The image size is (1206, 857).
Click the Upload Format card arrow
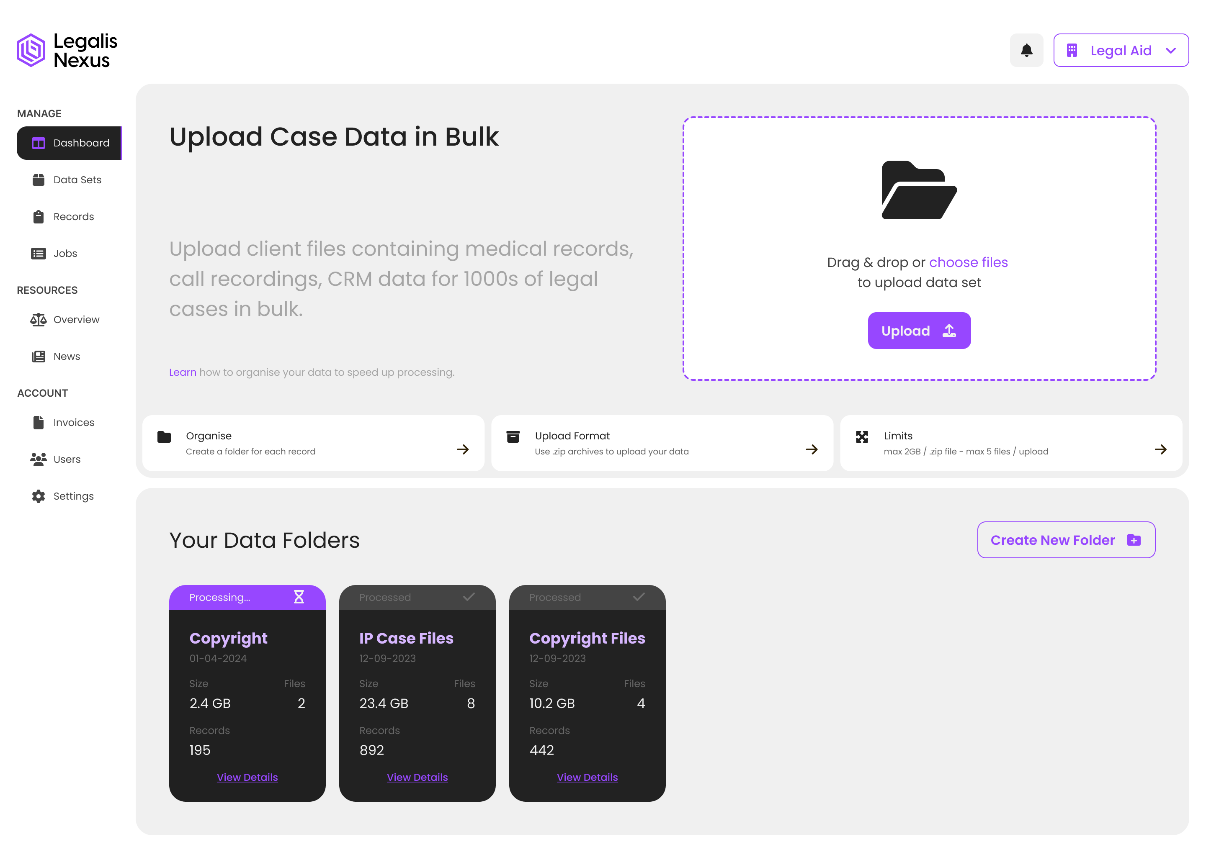[x=812, y=449]
